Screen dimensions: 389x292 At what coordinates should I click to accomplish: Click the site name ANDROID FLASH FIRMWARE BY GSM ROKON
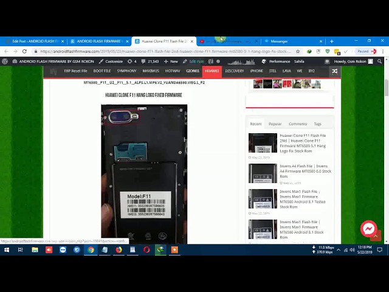[53, 61]
